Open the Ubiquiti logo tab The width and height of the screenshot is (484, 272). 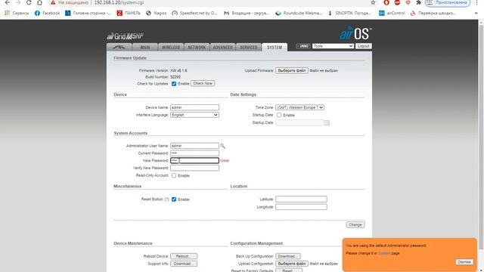pyautogui.click(x=119, y=47)
